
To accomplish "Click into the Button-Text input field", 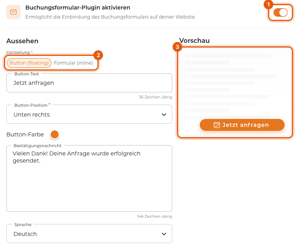I will [x=89, y=83].
